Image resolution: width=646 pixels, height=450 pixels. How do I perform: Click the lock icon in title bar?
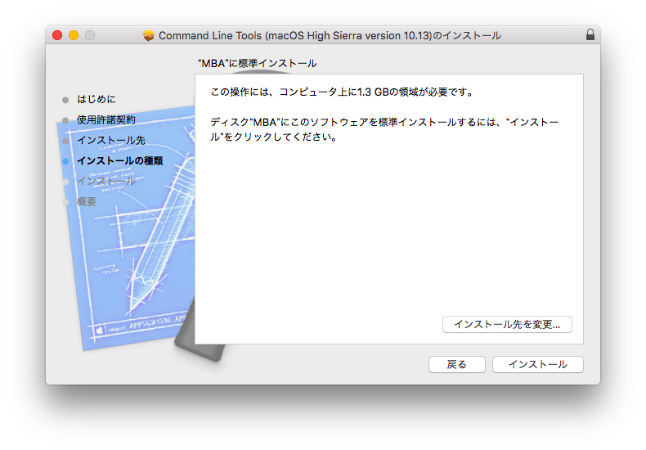click(590, 34)
